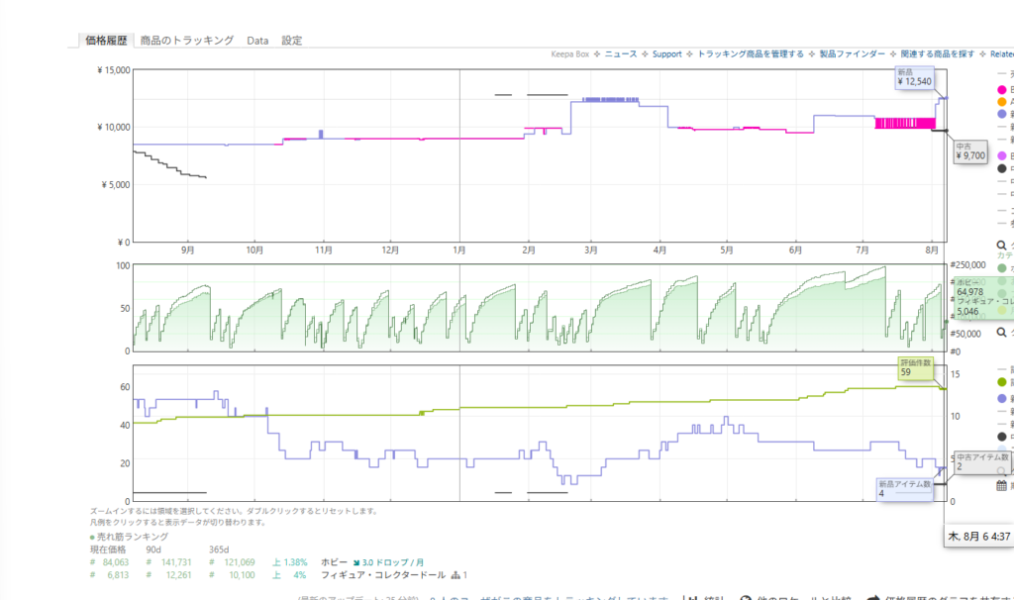Click the 3月 marker on the time axis
Image resolution: width=1014 pixels, height=600 pixels.
click(591, 250)
